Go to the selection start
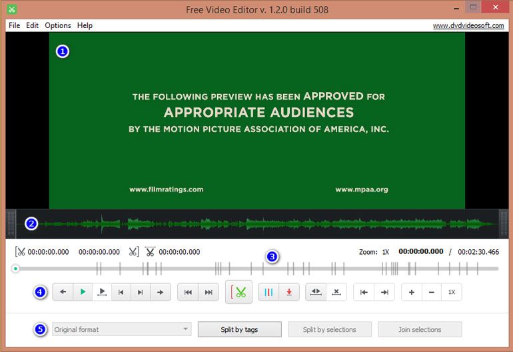Screen dimensions: 513x352 coord(364,292)
